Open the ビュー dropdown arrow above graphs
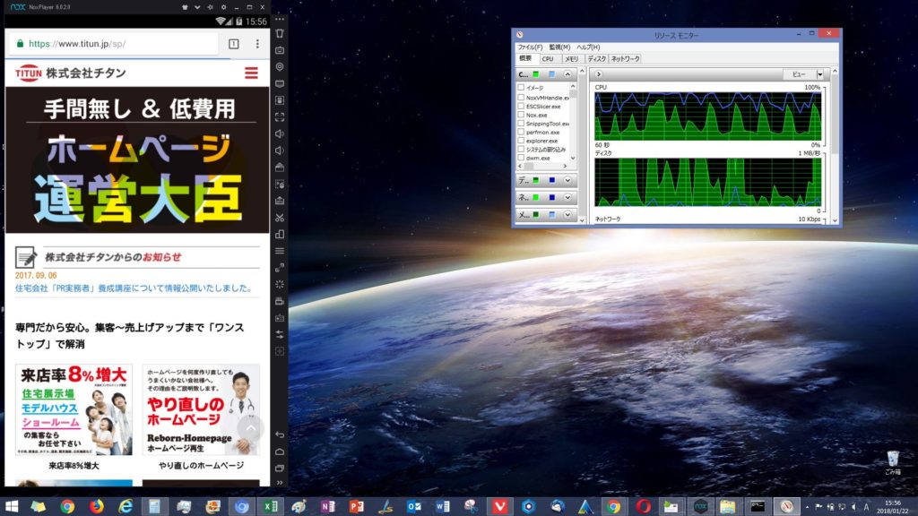 coord(819,74)
